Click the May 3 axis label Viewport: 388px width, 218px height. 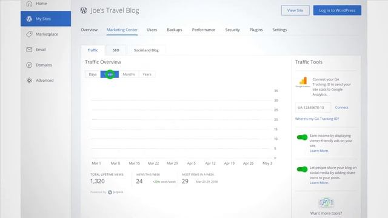click(267, 163)
